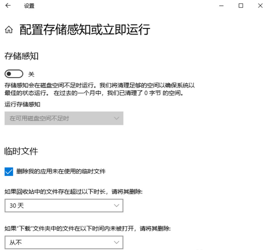Screen dimensions: 265x250
Task: Click the 关 toggle state label
Action: 31,74
